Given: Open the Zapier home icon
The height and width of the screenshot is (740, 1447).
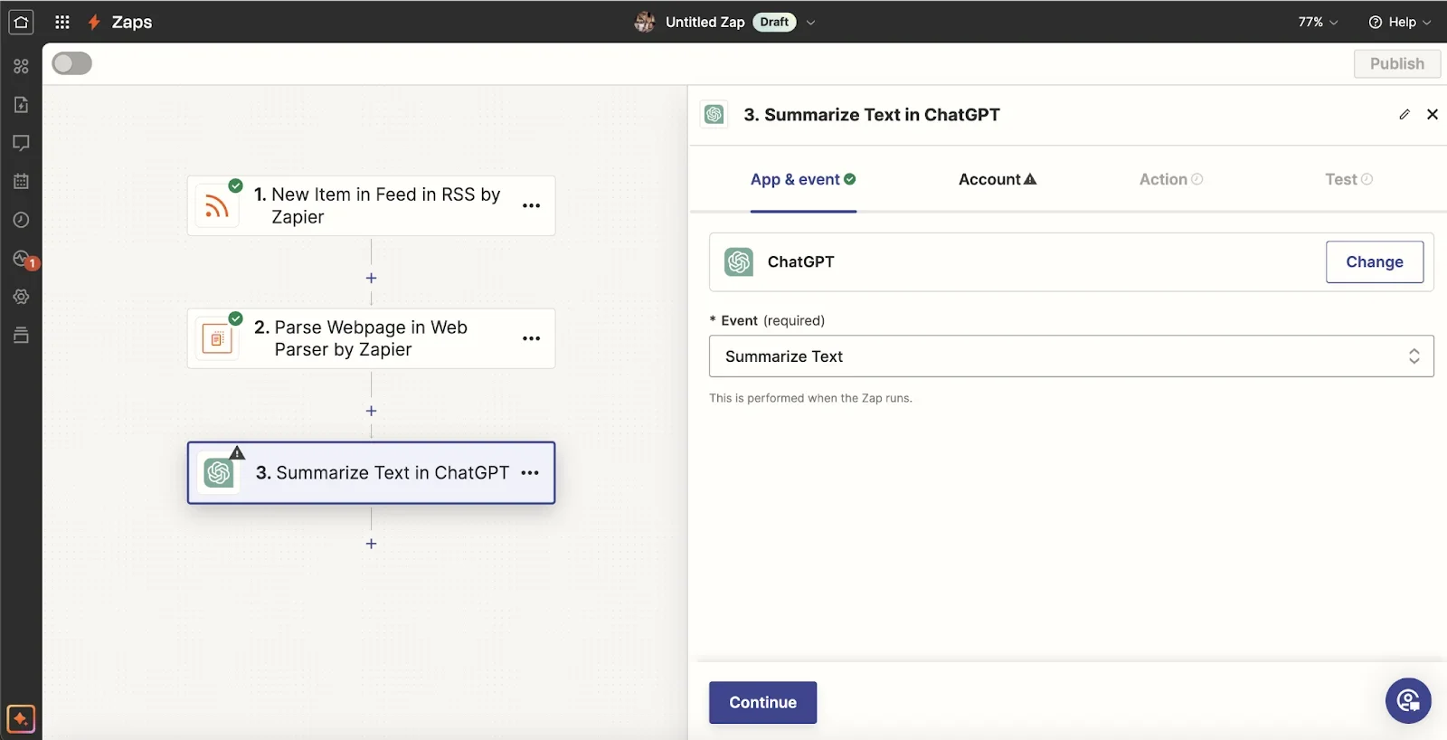Looking at the screenshot, I should (x=21, y=22).
